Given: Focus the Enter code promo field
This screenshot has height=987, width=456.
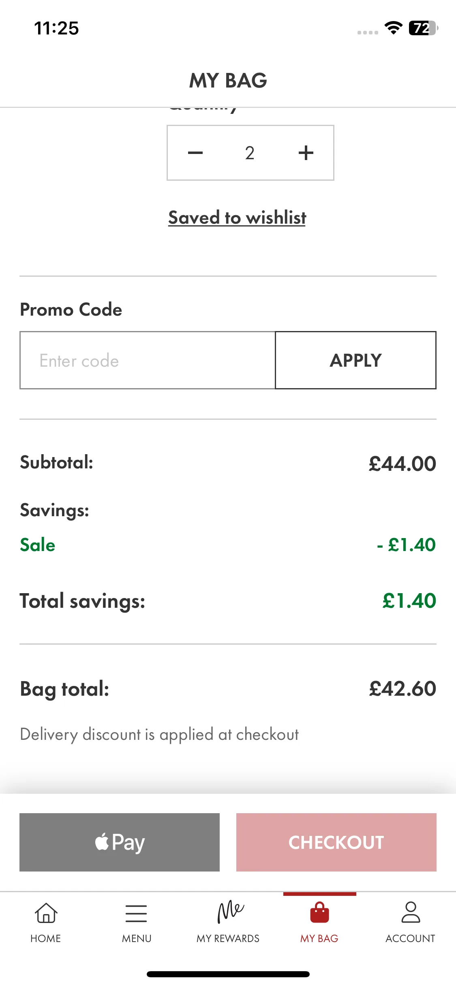Looking at the screenshot, I should click(148, 360).
